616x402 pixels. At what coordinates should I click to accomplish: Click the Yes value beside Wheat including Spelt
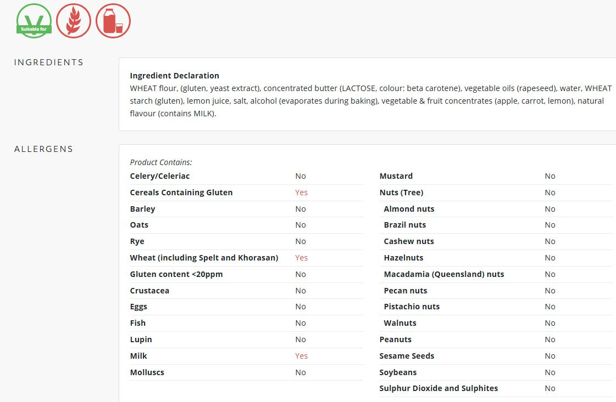[x=301, y=258]
